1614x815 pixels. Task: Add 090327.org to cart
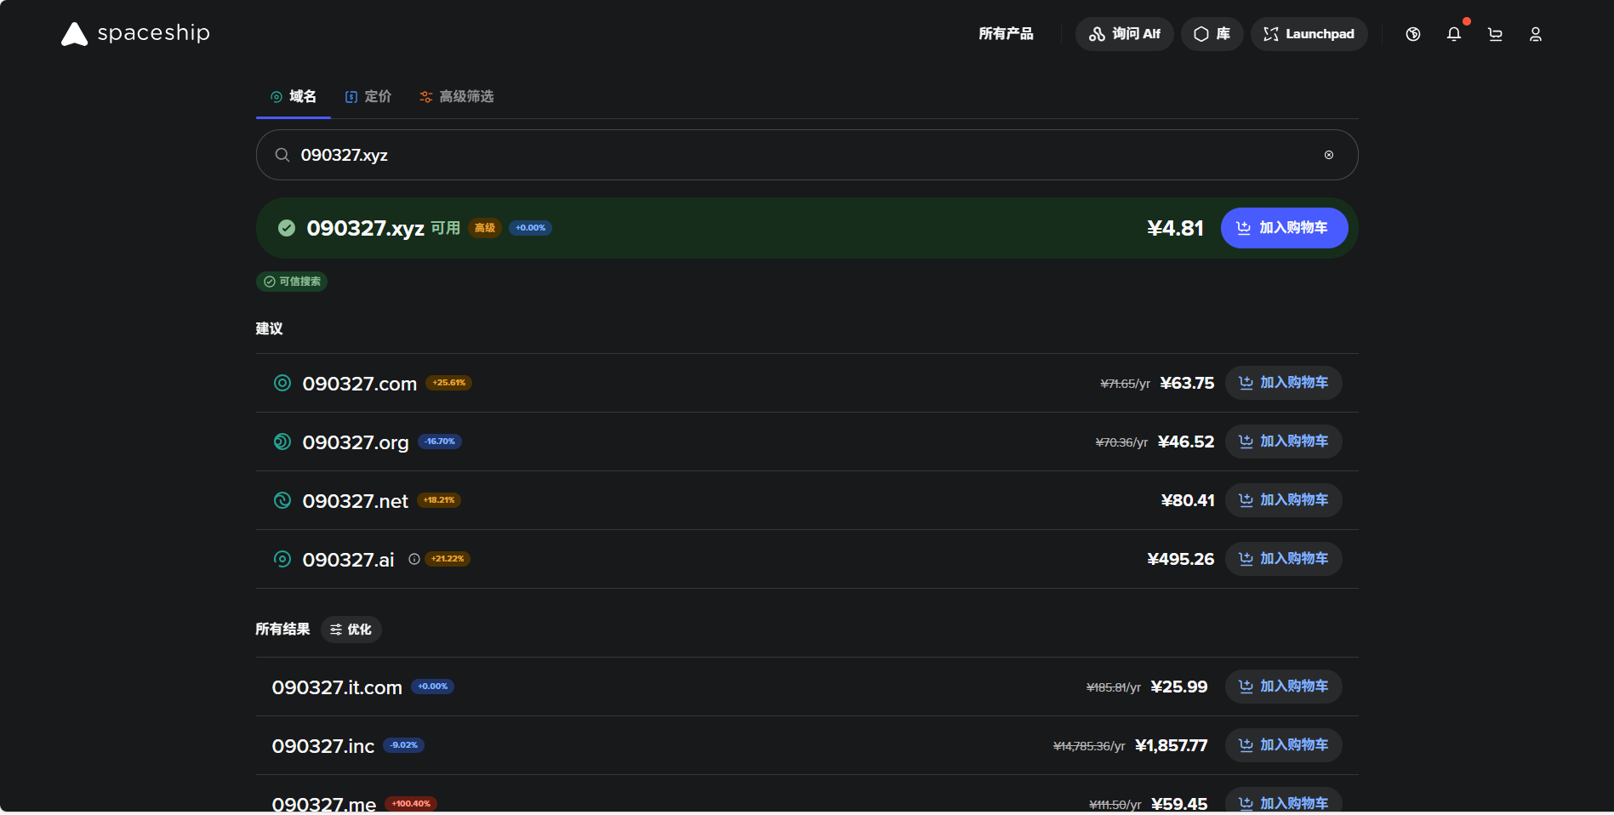[x=1283, y=442]
